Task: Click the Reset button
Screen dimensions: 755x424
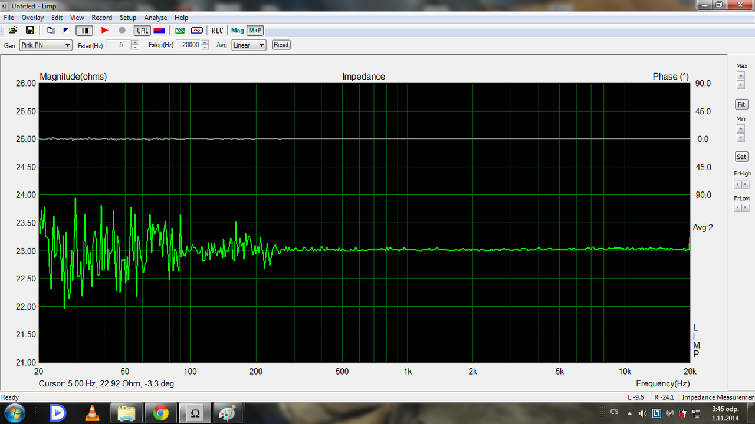Action: [x=281, y=45]
